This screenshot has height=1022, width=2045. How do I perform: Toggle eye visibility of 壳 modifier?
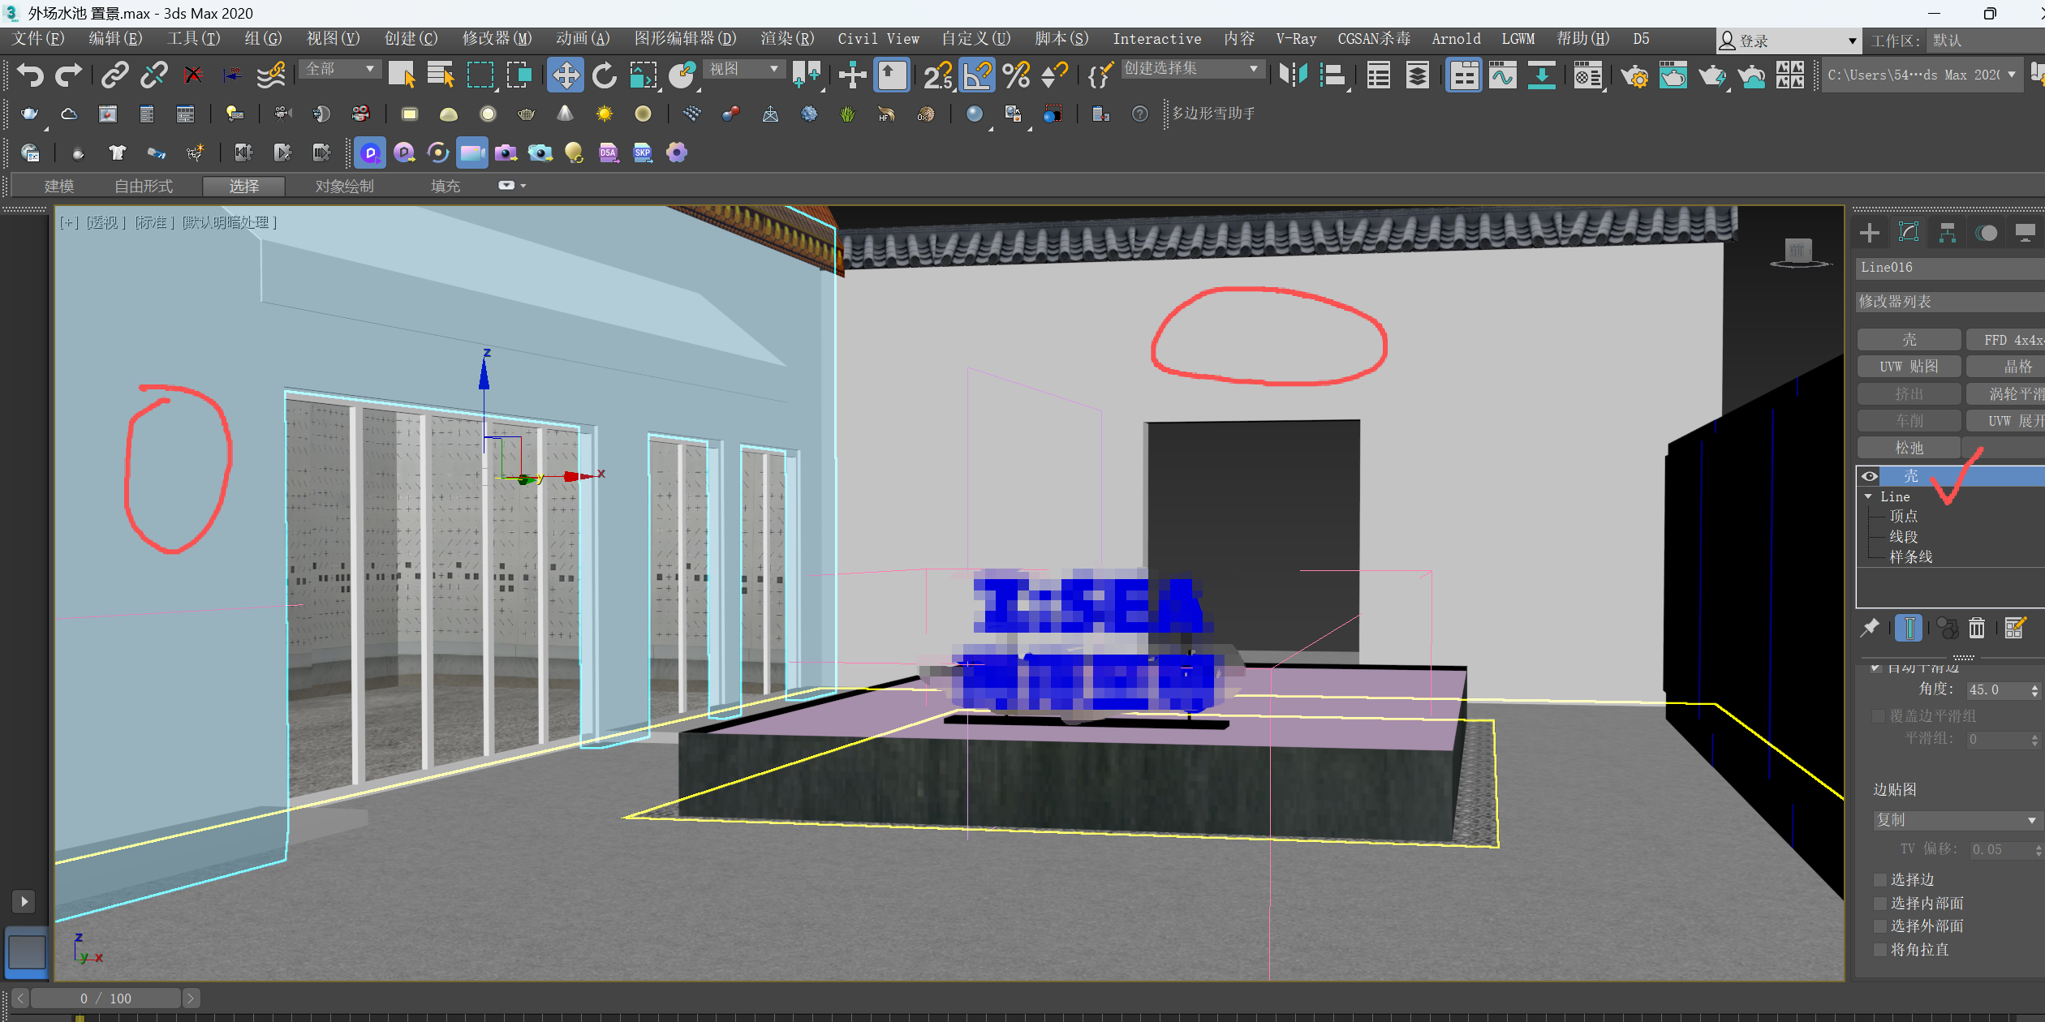[x=1870, y=476]
